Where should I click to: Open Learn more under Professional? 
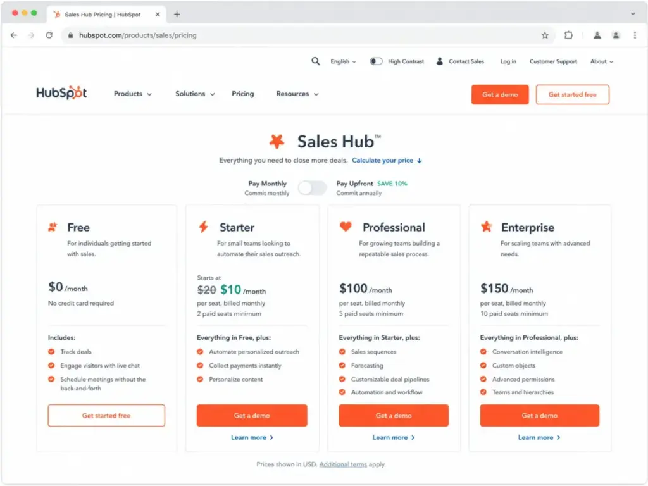(x=394, y=437)
